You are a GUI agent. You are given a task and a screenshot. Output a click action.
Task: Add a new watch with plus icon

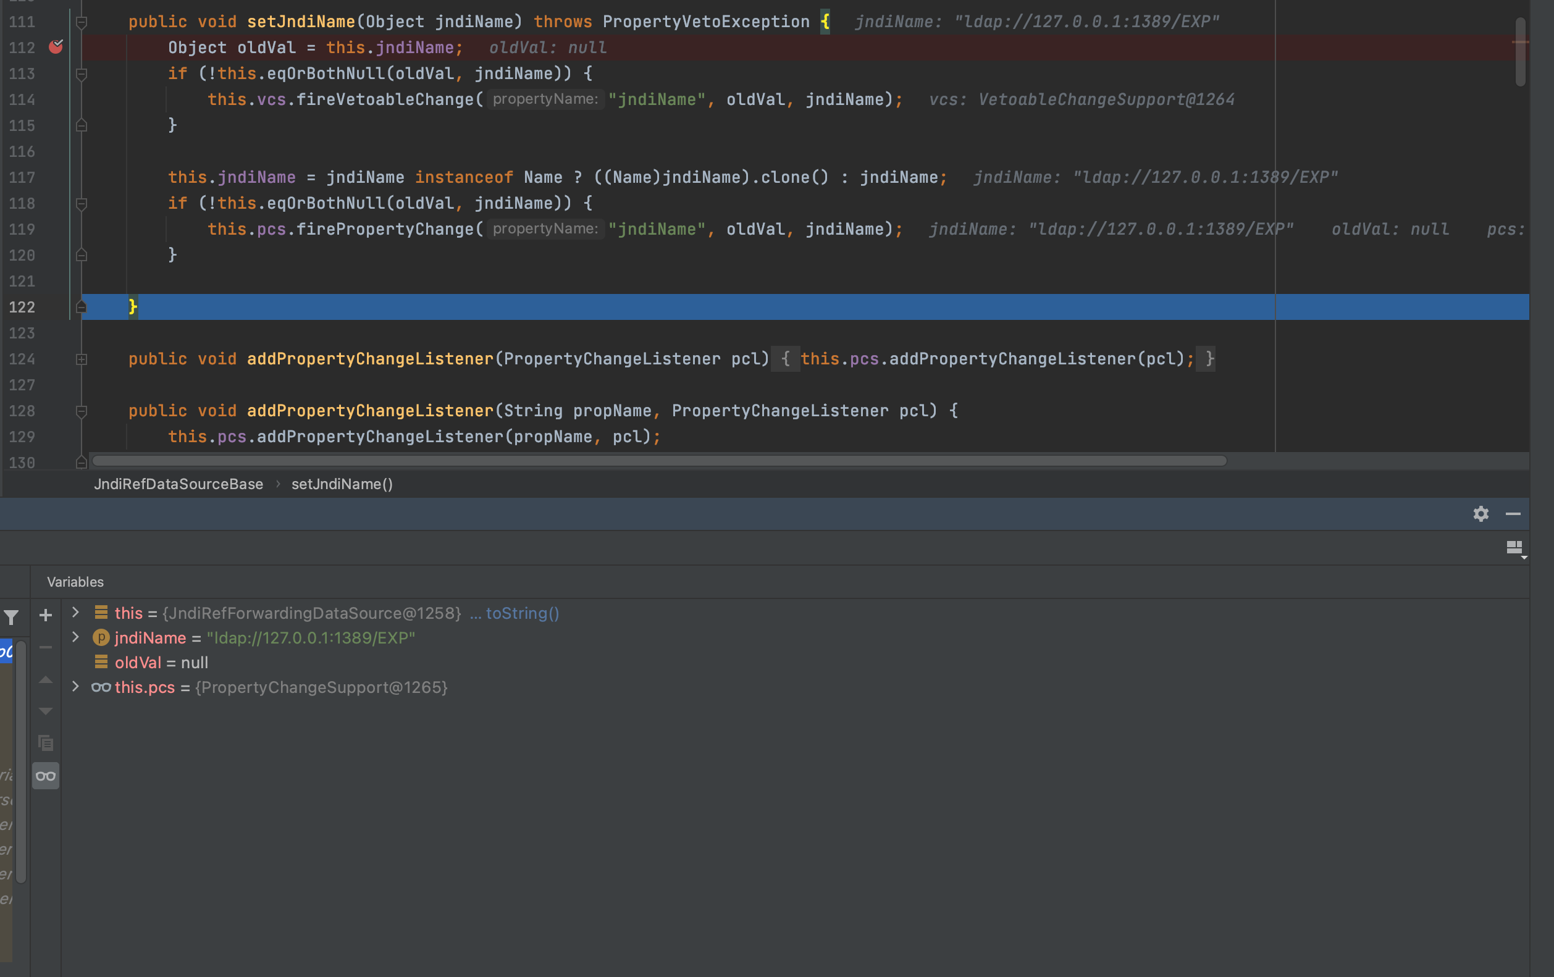tap(45, 615)
